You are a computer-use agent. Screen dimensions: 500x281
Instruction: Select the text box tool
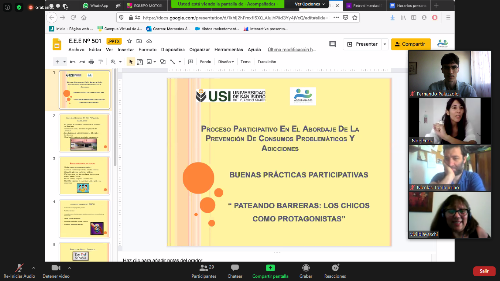(140, 62)
